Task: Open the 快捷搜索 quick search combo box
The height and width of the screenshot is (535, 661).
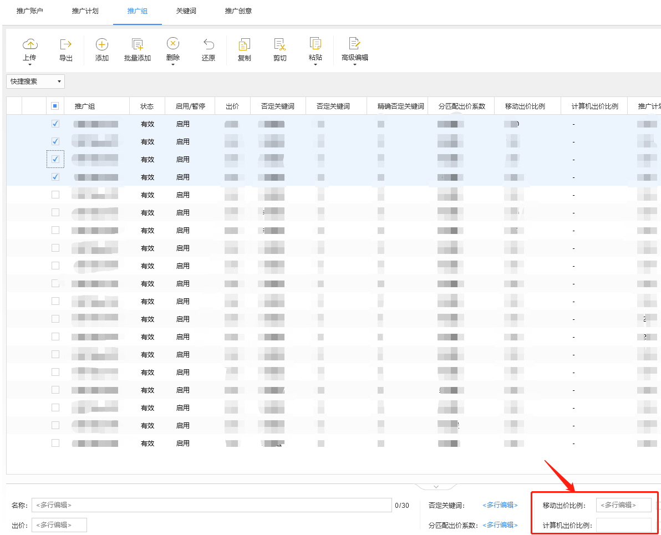Action: click(x=35, y=81)
